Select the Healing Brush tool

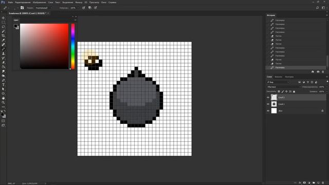[3, 45]
